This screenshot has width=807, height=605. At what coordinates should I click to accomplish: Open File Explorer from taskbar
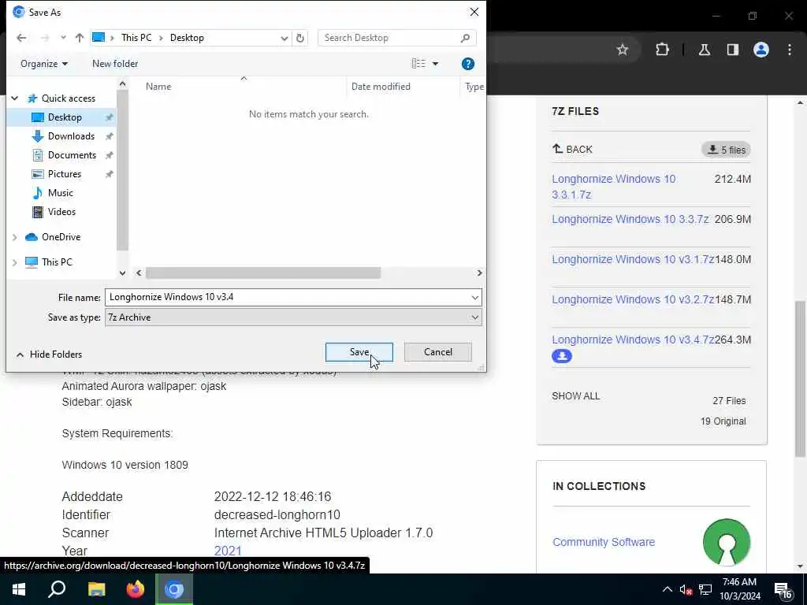click(x=96, y=589)
